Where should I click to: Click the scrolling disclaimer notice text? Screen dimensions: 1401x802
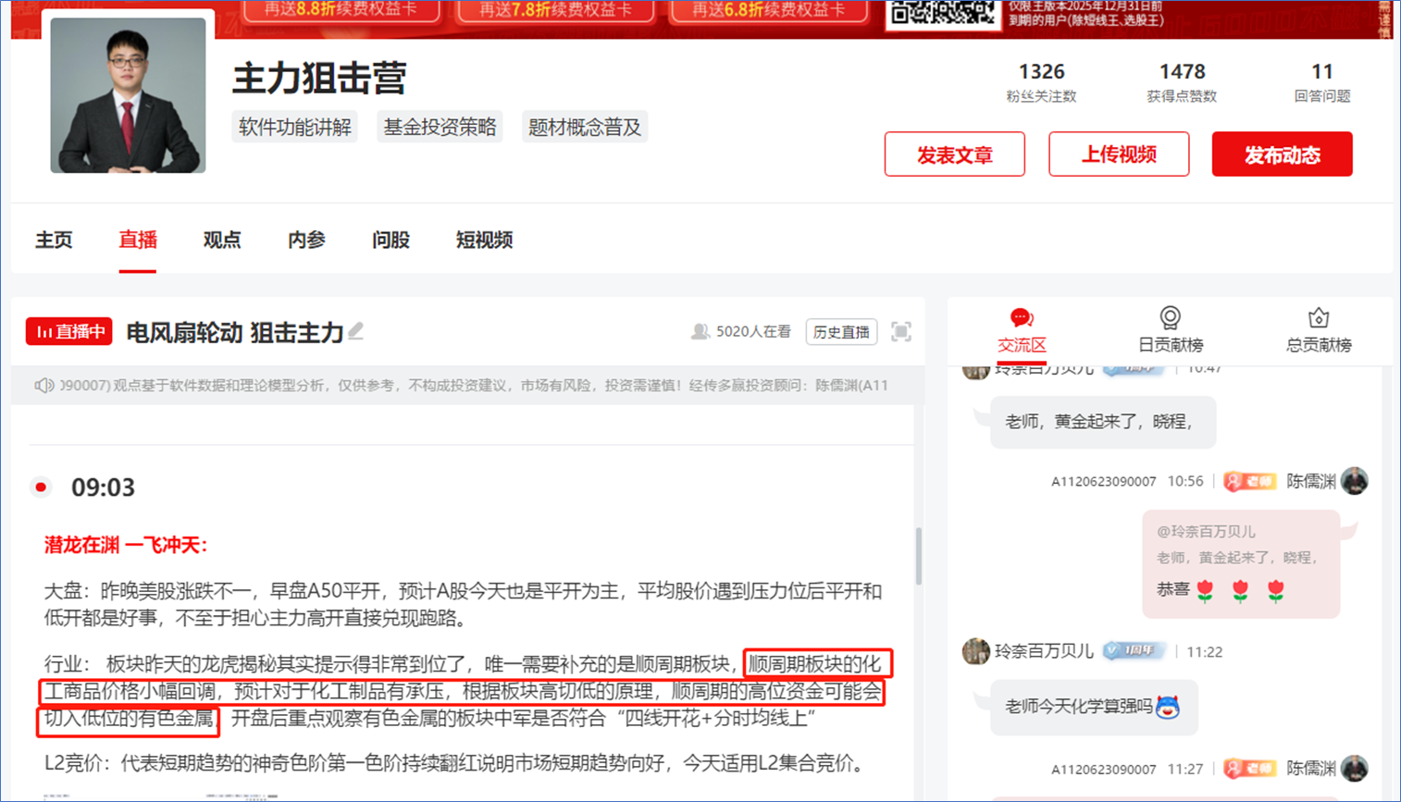tap(474, 385)
